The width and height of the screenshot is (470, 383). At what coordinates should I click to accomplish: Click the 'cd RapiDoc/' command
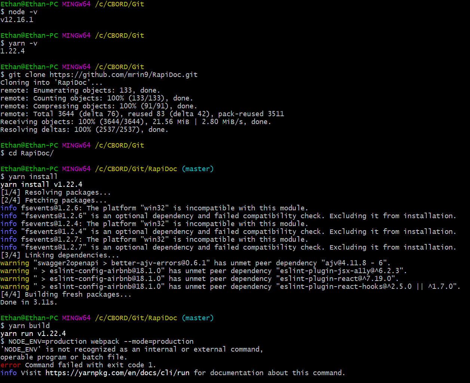(x=31, y=153)
